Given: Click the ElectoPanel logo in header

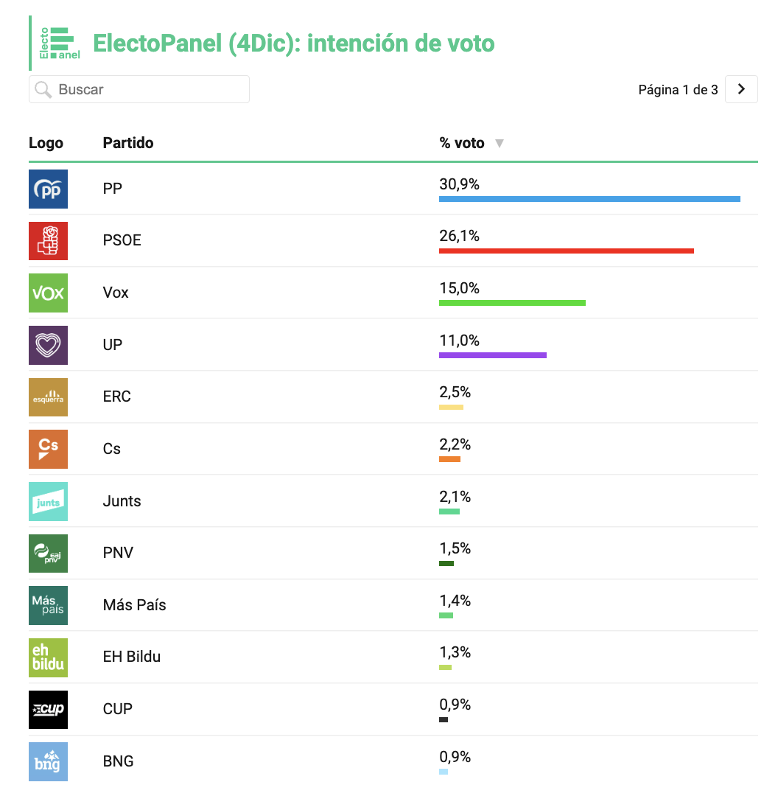Looking at the screenshot, I should coord(60,43).
